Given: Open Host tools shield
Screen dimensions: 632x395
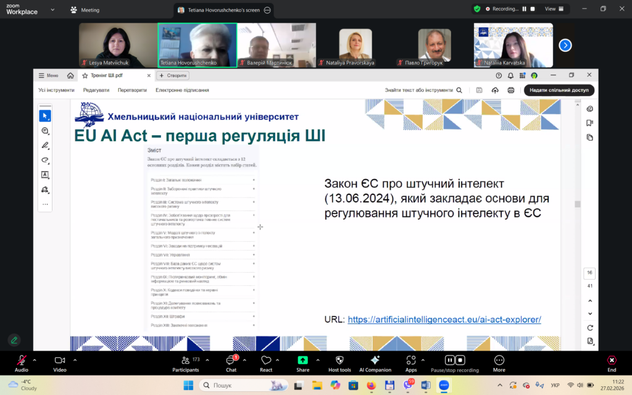Looking at the screenshot, I should point(339,362).
